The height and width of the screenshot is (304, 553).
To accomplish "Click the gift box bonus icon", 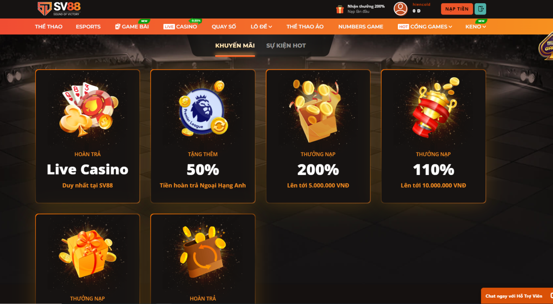I will tap(340, 9).
